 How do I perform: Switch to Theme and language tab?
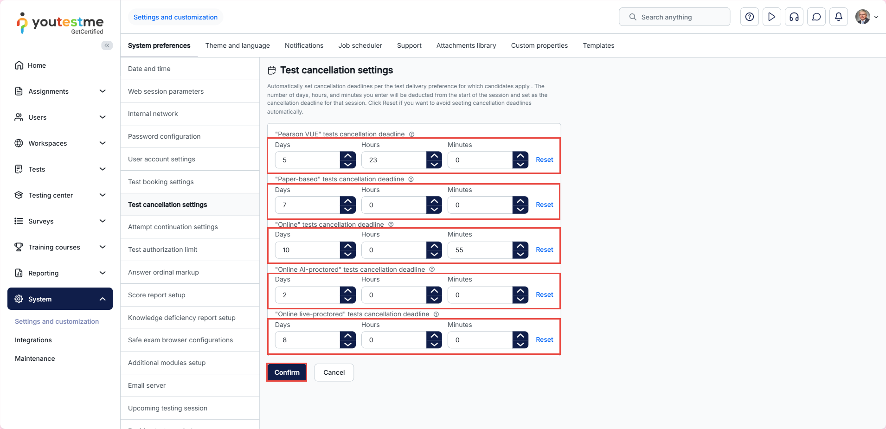click(238, 45)
